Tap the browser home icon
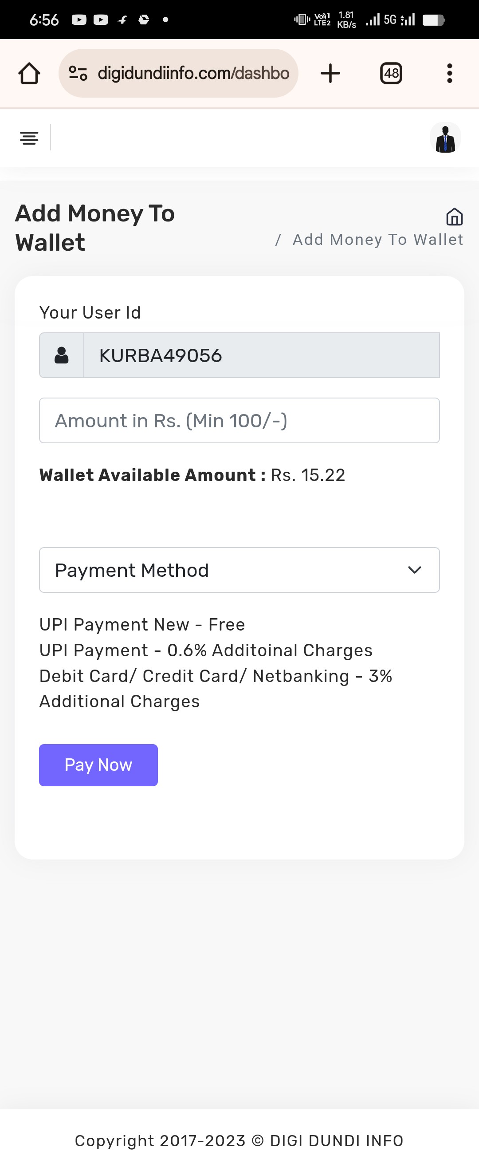Image resolution: width=479 pixels, height=1171 pixels. pos(29,73)
